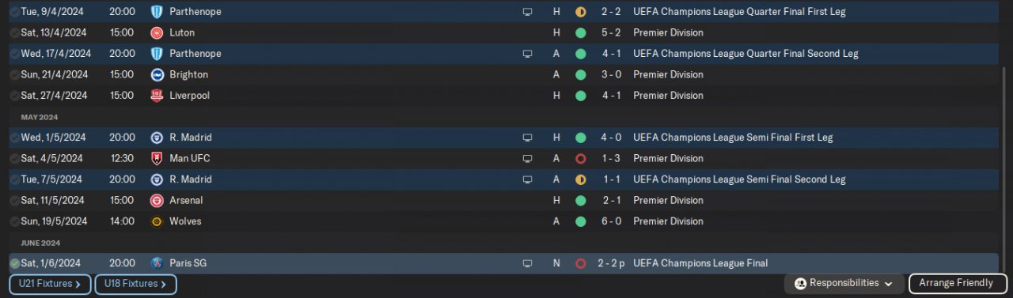
Task: Click the Luton club badge icon
Action: tap(157, 33)
